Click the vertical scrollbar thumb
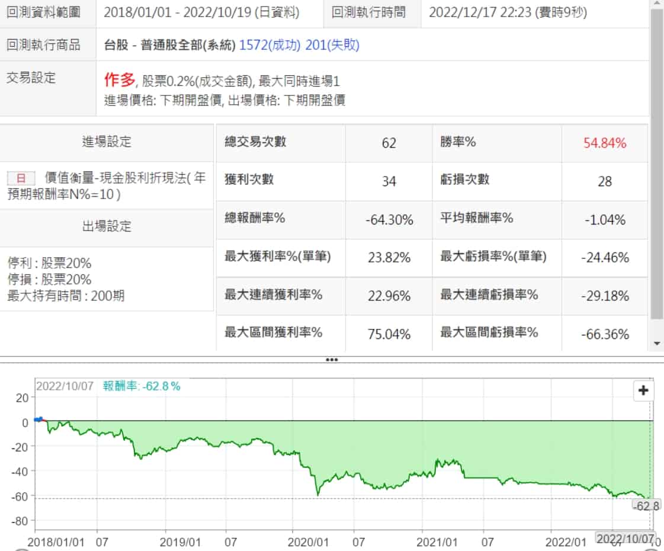664x551 pixels. click(656, 166)
